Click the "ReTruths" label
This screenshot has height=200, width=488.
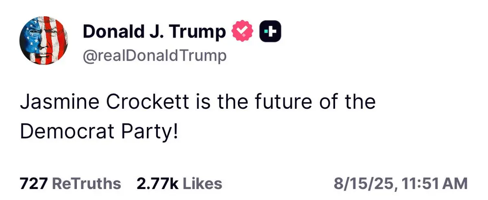[x=87, y=183]
